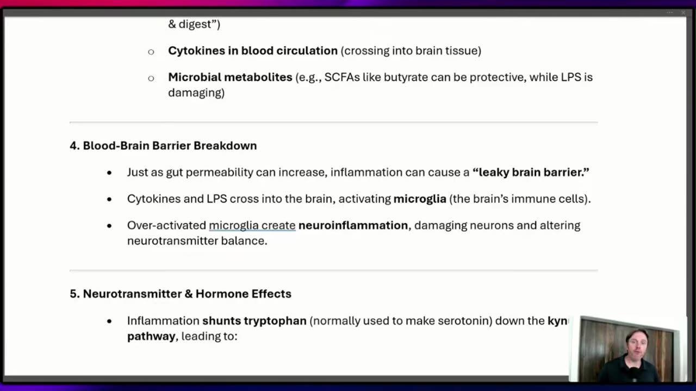The height and width of the screenshot is (391, 696).
Task: Click the bold "Microbial metabolites" text
Action: click(230, 77)
